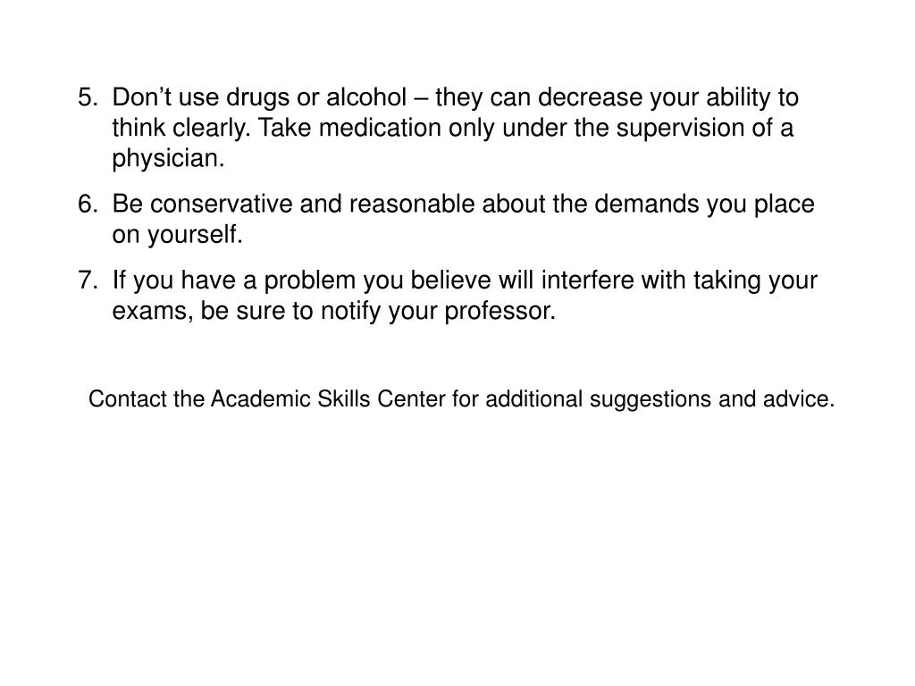Select the word "physician." in item 5
This screenshot has height=686, width=915.
point(168,160)
